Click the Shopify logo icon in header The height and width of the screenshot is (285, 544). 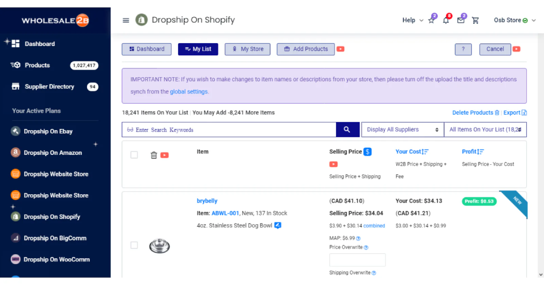[141, 20]
